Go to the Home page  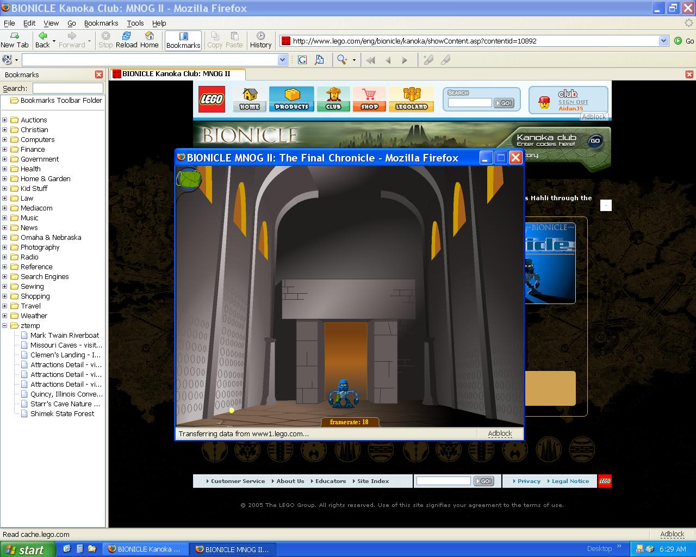[x=149, y=40]
